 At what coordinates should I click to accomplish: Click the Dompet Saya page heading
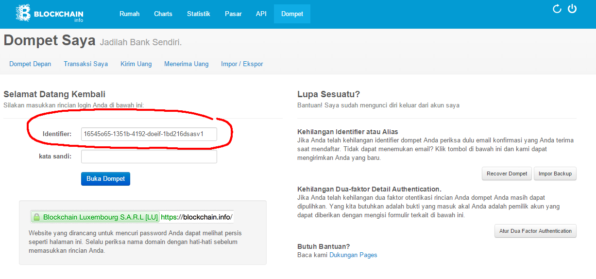coord(50,40)
